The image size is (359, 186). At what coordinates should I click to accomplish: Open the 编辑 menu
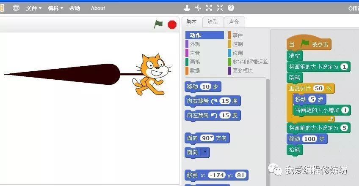tap(55, 8)
